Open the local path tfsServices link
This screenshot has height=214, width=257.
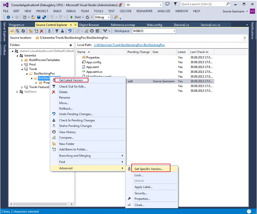[x=129, y=45]
